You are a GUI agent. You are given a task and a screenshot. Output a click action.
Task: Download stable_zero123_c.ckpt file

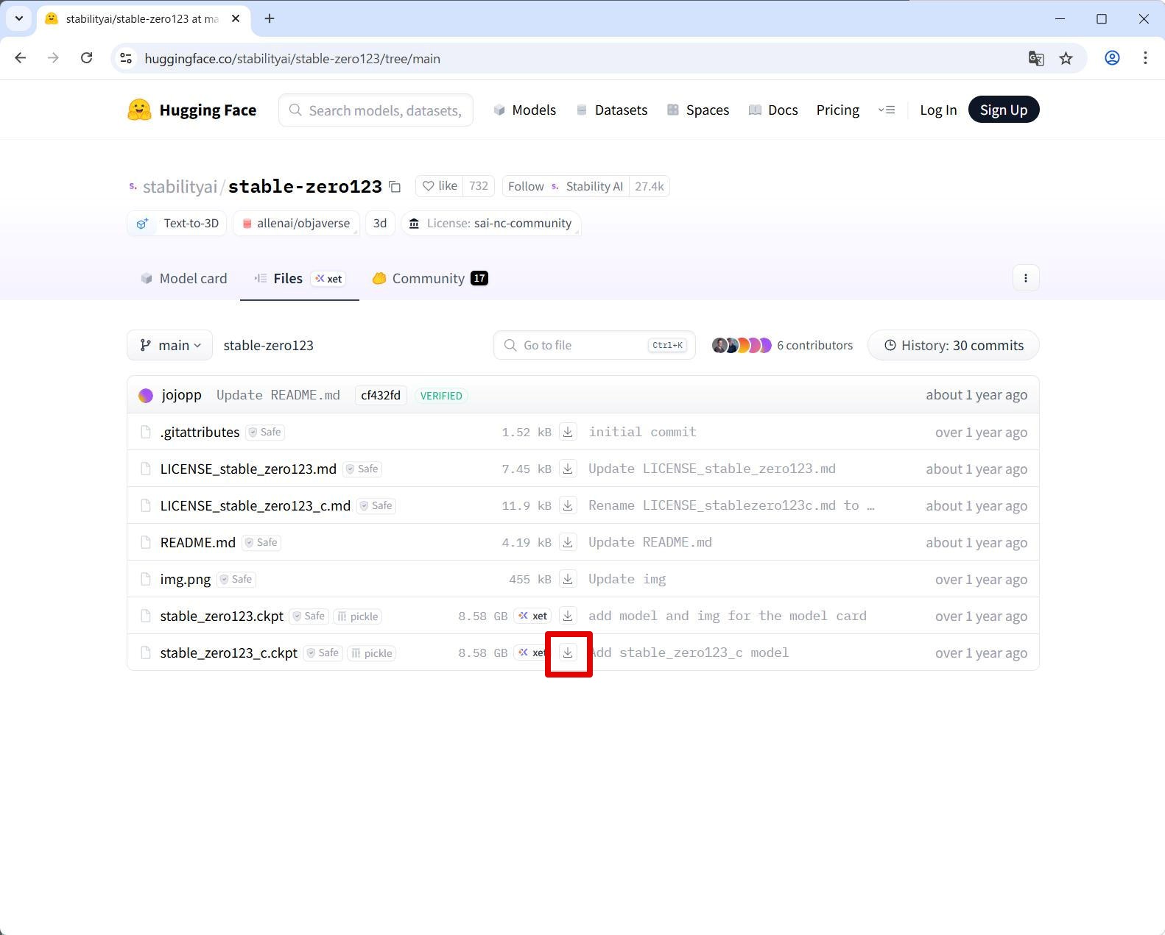568,653
